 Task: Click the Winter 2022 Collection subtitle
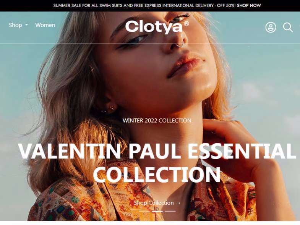(x=157, y=121)
